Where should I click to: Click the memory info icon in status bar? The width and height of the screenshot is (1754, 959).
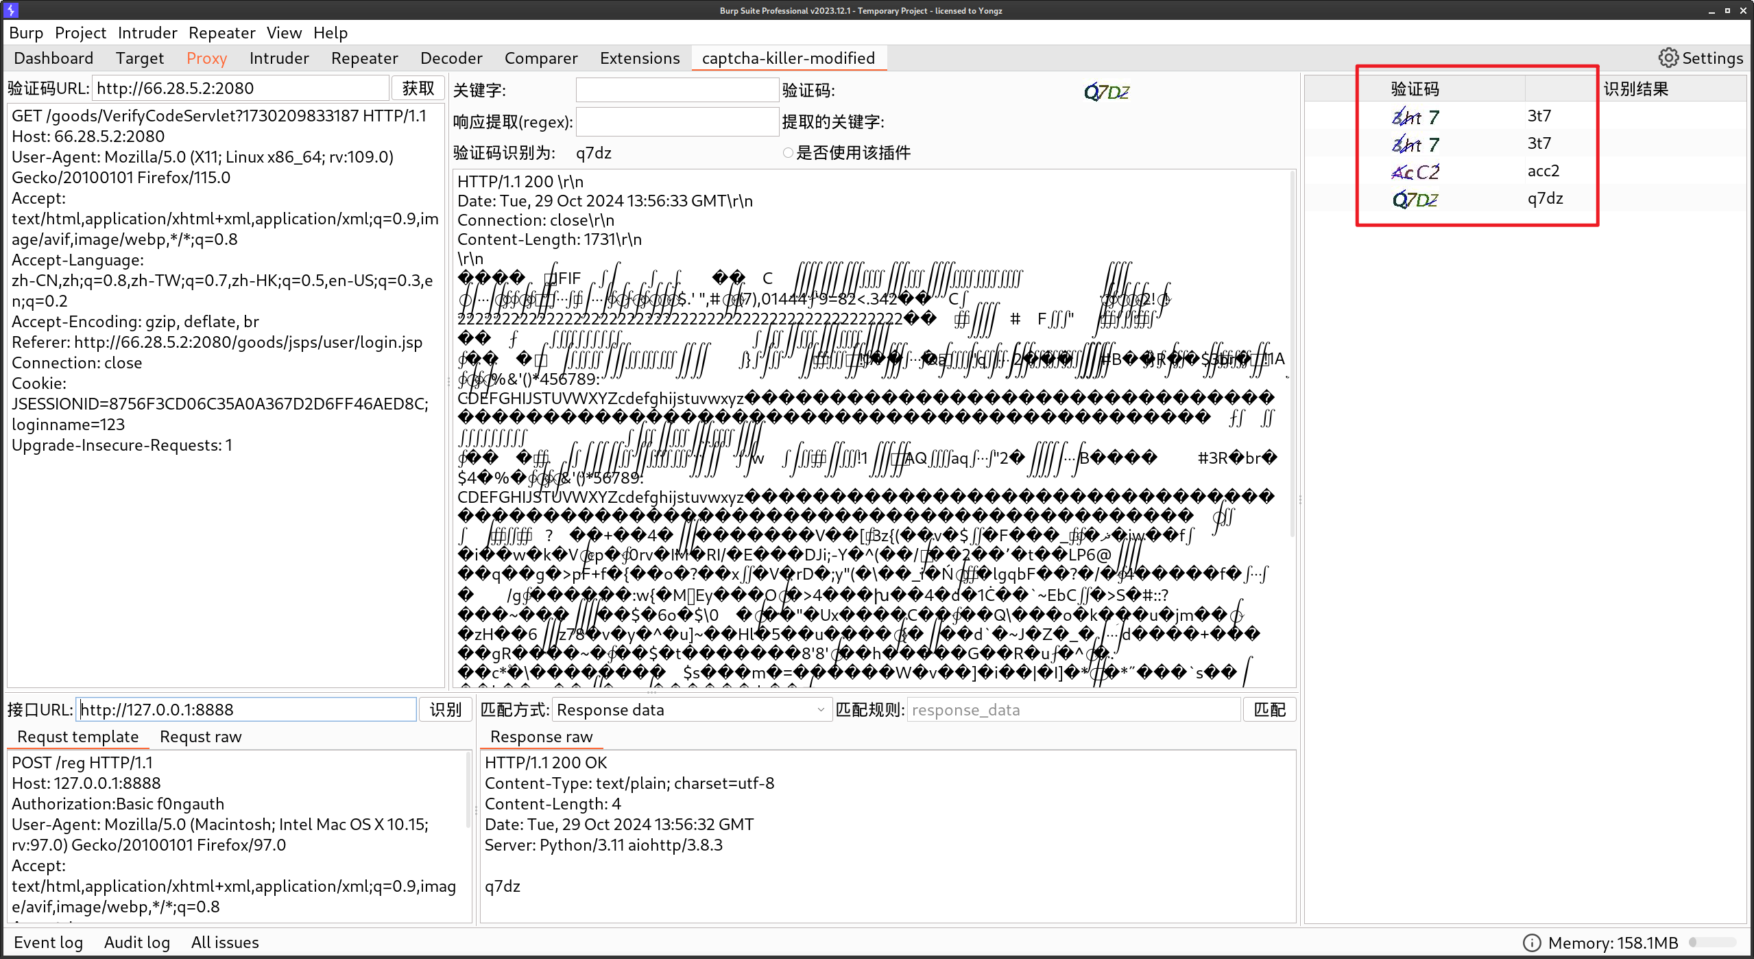point(1531,943)
